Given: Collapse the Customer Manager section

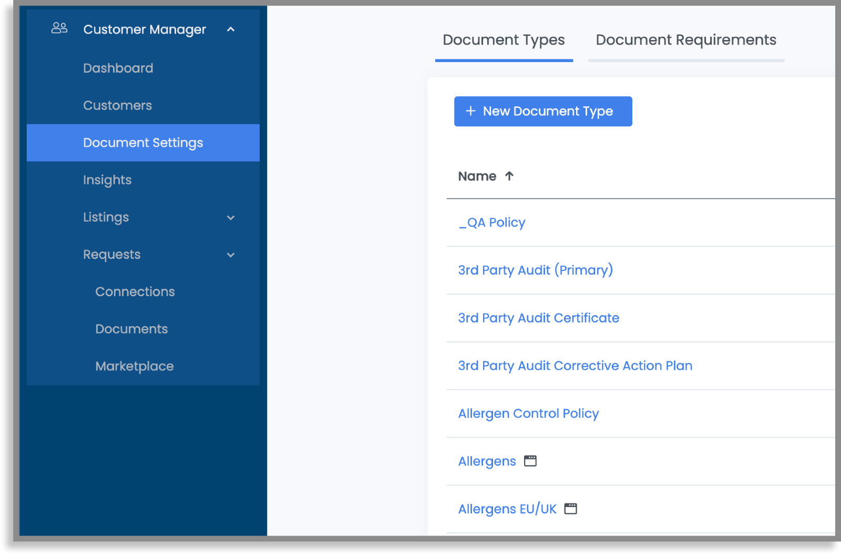Looking at the screenshot, I should tap(231, 29).
